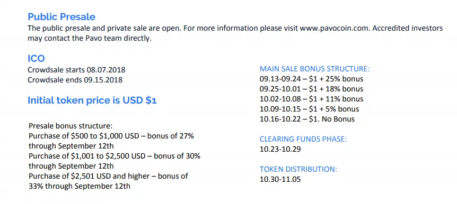Click the TOKEN DISTRIBUTION heading
The width and height of the screenshot is (457, 204).
point(298,169)
